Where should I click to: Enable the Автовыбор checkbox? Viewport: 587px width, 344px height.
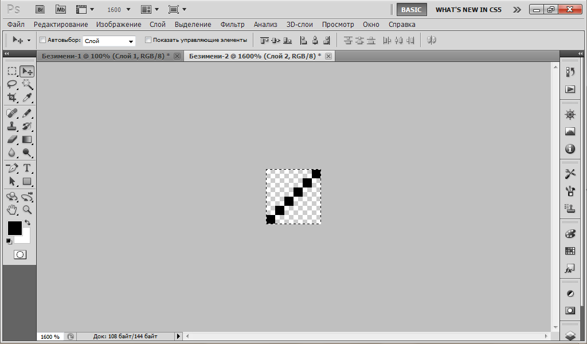(42, 40)
